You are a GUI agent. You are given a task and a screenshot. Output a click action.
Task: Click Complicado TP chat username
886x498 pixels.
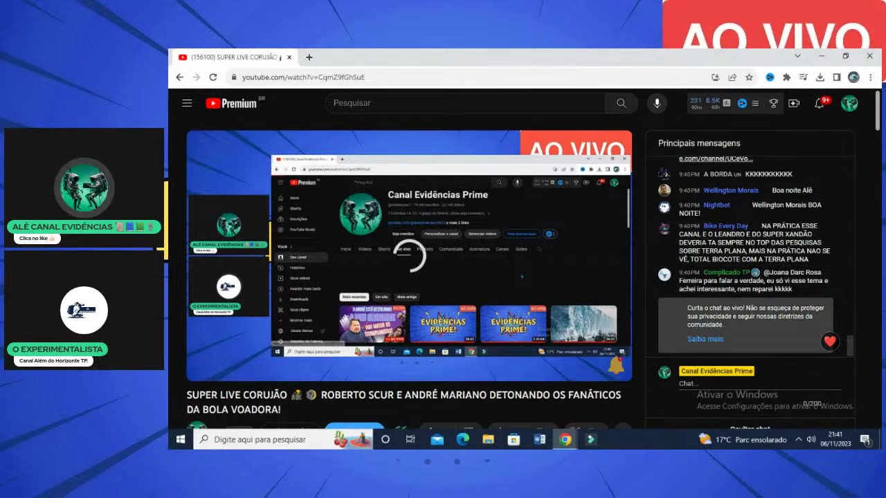[727, 273]
